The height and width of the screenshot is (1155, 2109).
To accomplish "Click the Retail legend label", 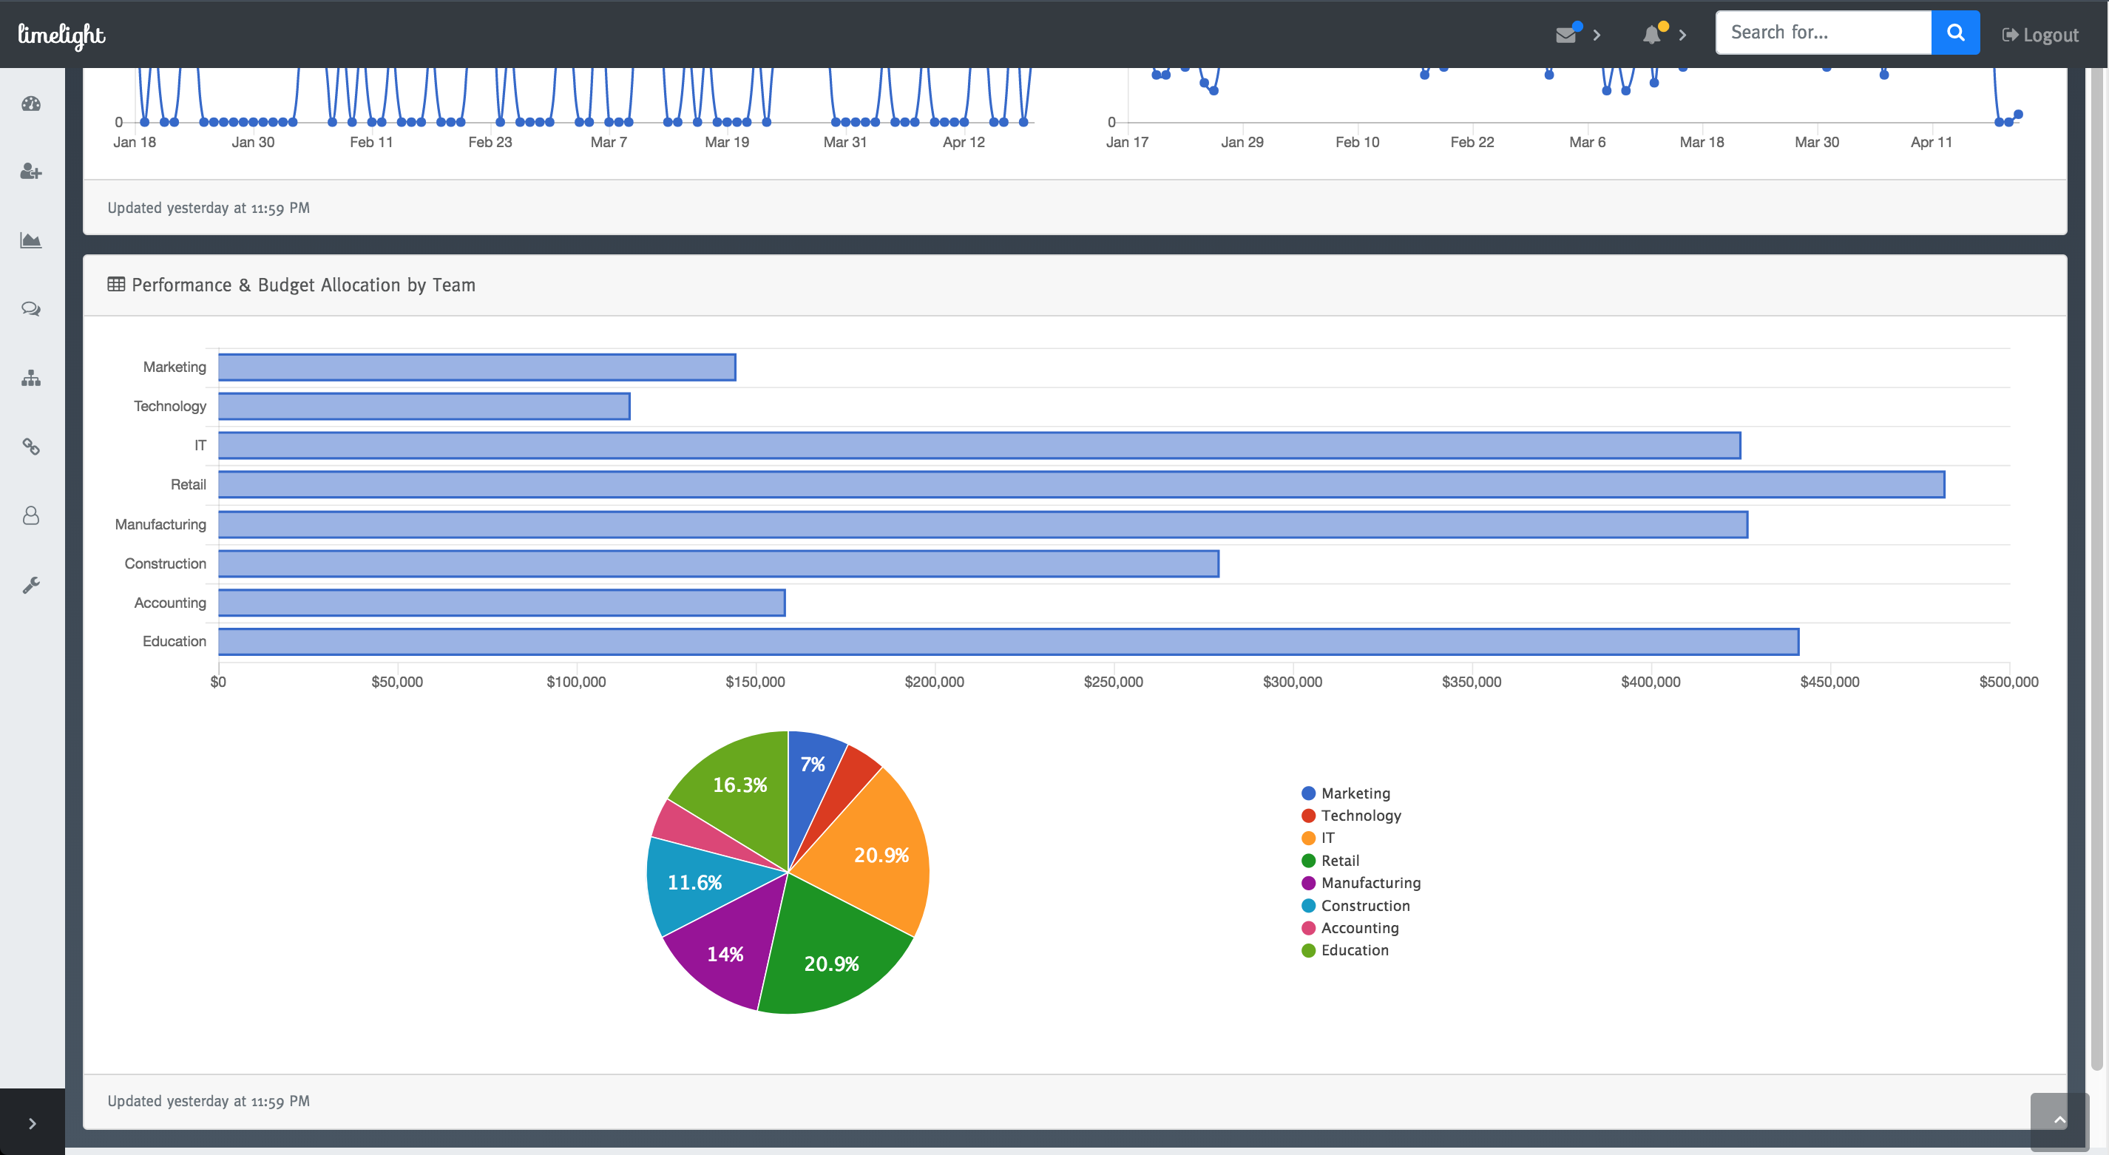I will (x=1340, y=860).
